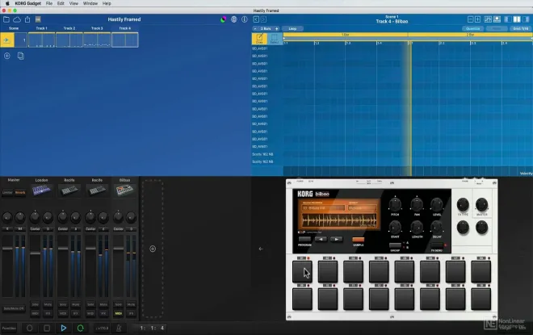Click the orange SAMPLE button on Bilbao
The height and width of the screenshot is (335, 533).
click(359, 240)
